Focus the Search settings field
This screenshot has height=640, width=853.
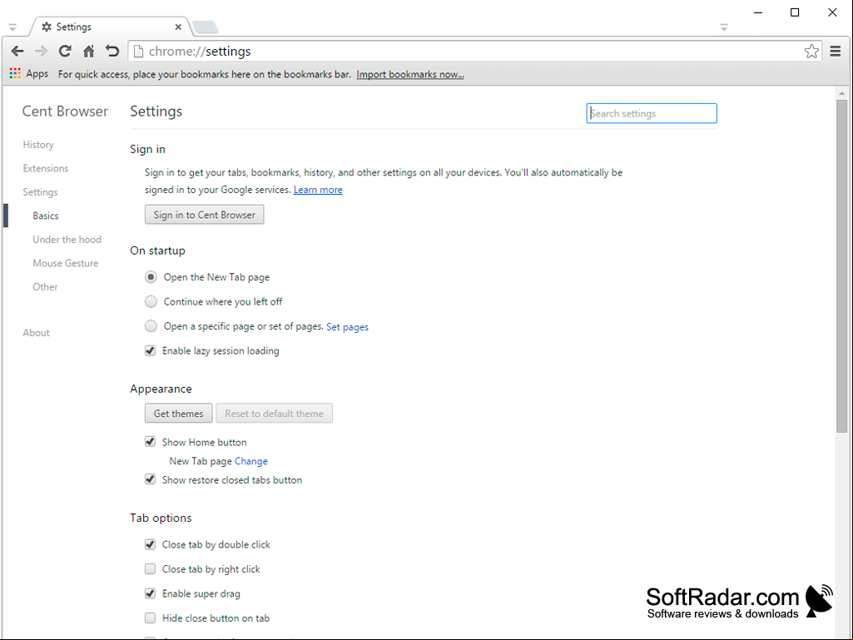(x=652, y=113)
